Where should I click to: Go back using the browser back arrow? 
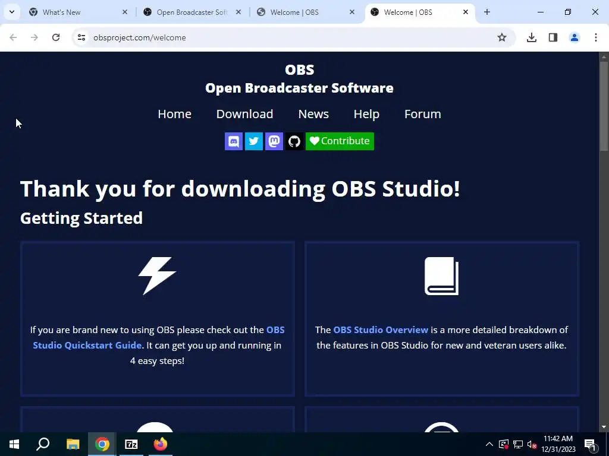tap(13, 37)
